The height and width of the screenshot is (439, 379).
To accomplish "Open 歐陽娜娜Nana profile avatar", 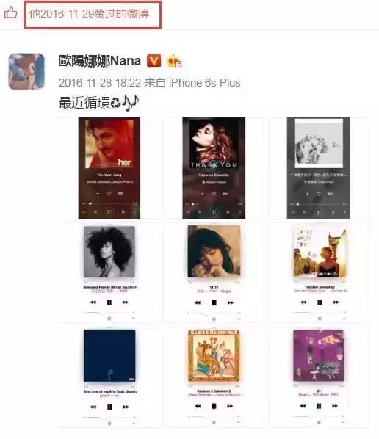I will (26, 71).
